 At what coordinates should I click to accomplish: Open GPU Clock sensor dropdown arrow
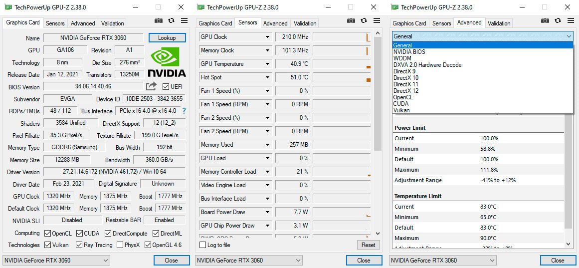267,37
